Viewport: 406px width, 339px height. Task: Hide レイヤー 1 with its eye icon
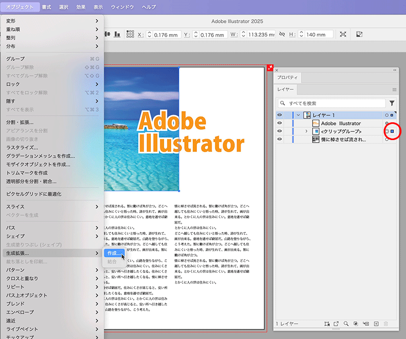tap(280, 115)
